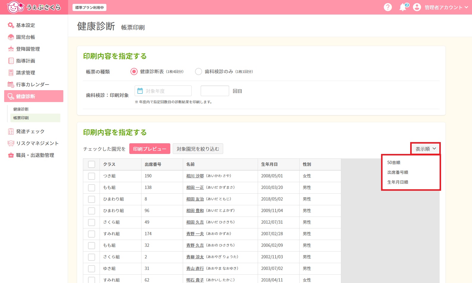Image resolution: width=472 pixels, height=283 pixels.
Task: Click the うぇぶさくら logo icon
Action: tap(15, 7)
